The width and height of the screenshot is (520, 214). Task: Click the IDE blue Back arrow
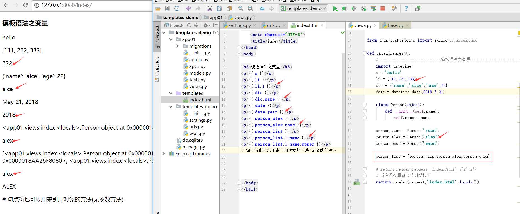pyautogui.click(x=262, y=8)
